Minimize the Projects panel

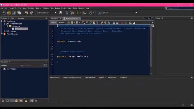point(46,18)
